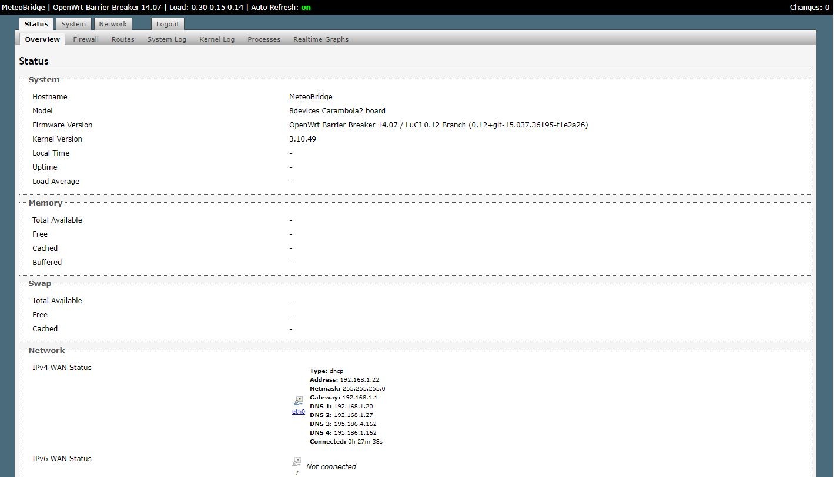Open the Overview sub-tab
The image size is (834, 477).
click(x=42, y=39)
